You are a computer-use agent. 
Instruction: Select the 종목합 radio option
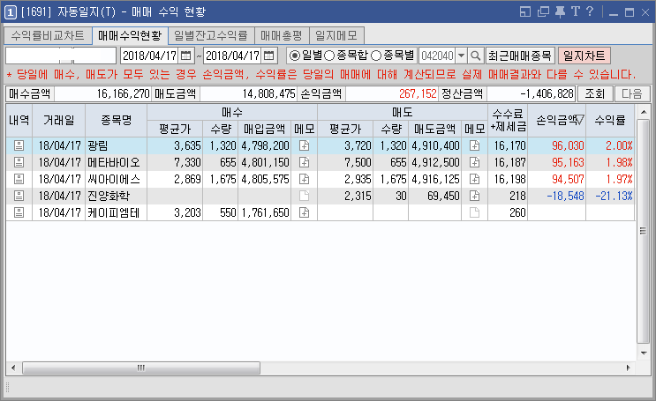click(329, 56)
